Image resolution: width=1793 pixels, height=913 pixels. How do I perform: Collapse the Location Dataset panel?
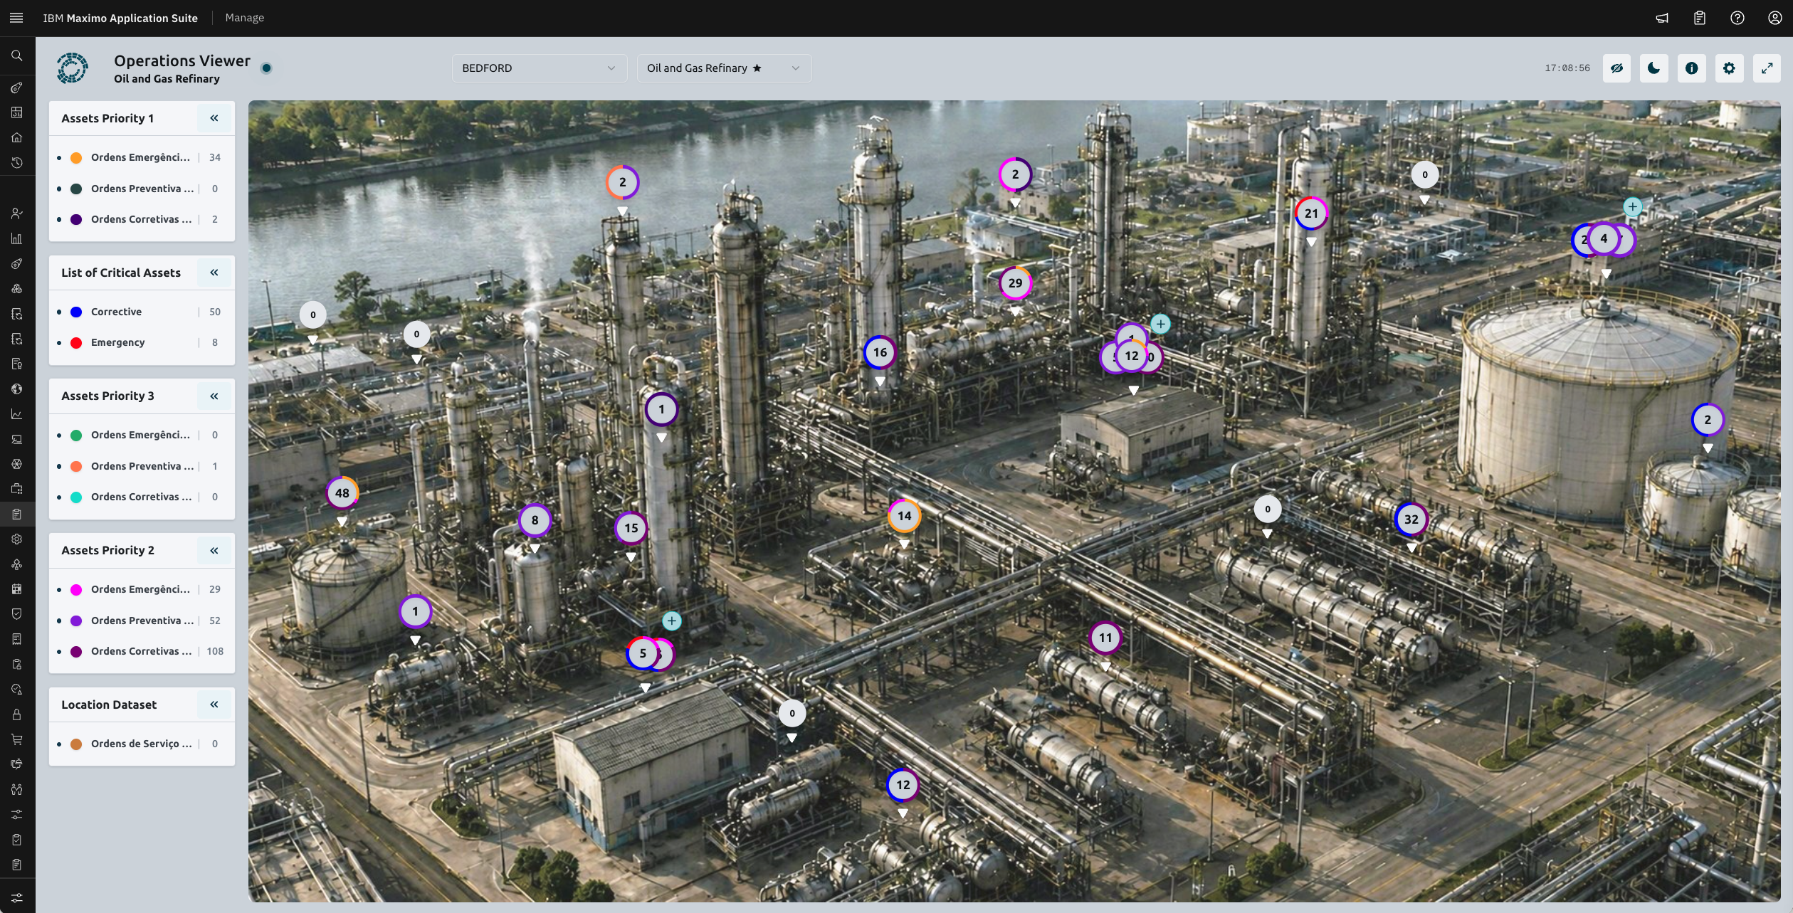click(x=214, y=704)
